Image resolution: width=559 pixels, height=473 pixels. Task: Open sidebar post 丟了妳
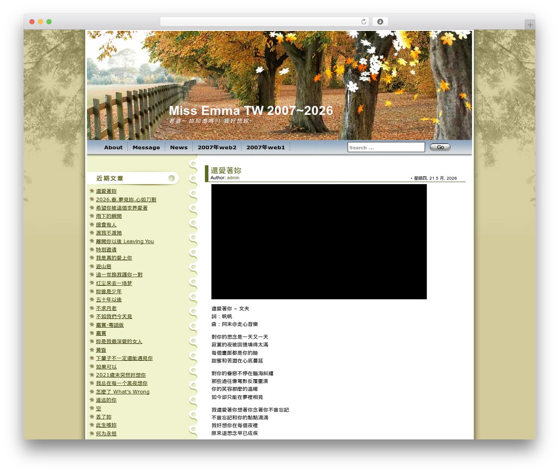104,417
